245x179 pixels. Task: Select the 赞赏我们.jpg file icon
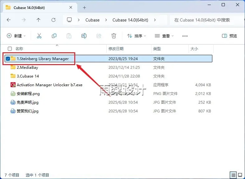pos(13,111)
